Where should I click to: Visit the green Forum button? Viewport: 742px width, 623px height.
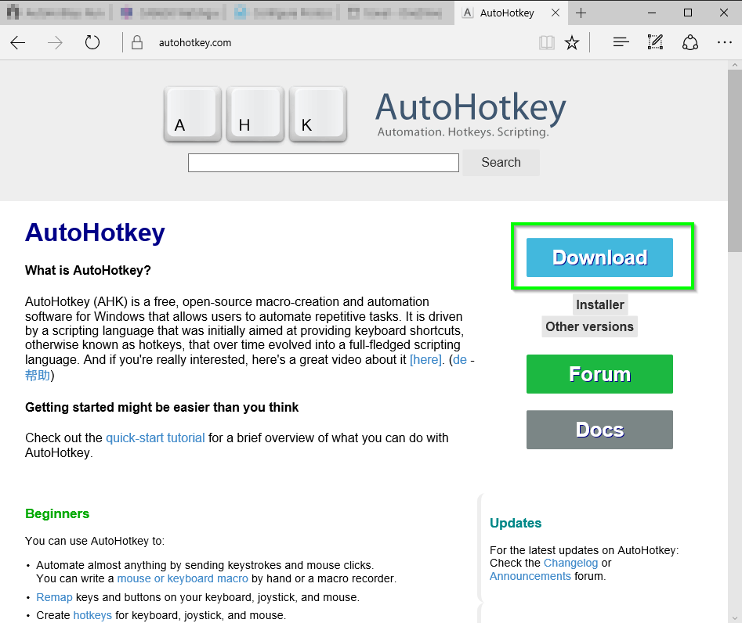[599, 374]
